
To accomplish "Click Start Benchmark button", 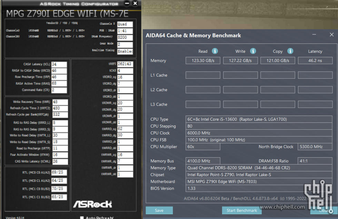I will point(242,210).
